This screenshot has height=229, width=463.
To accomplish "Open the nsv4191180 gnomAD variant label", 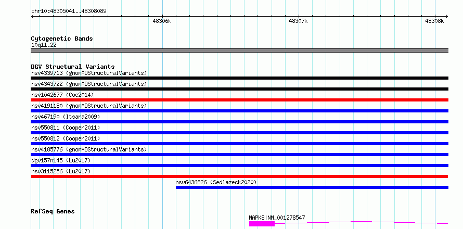I will (89, 106).
